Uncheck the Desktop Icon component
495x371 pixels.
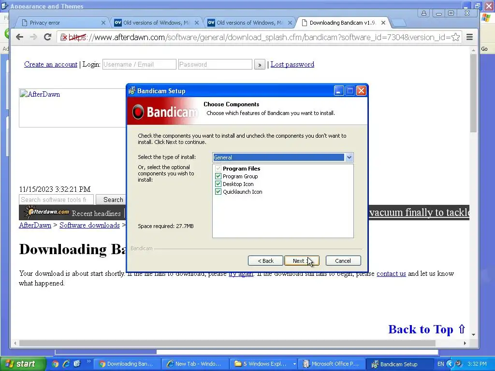click(218, 184)
